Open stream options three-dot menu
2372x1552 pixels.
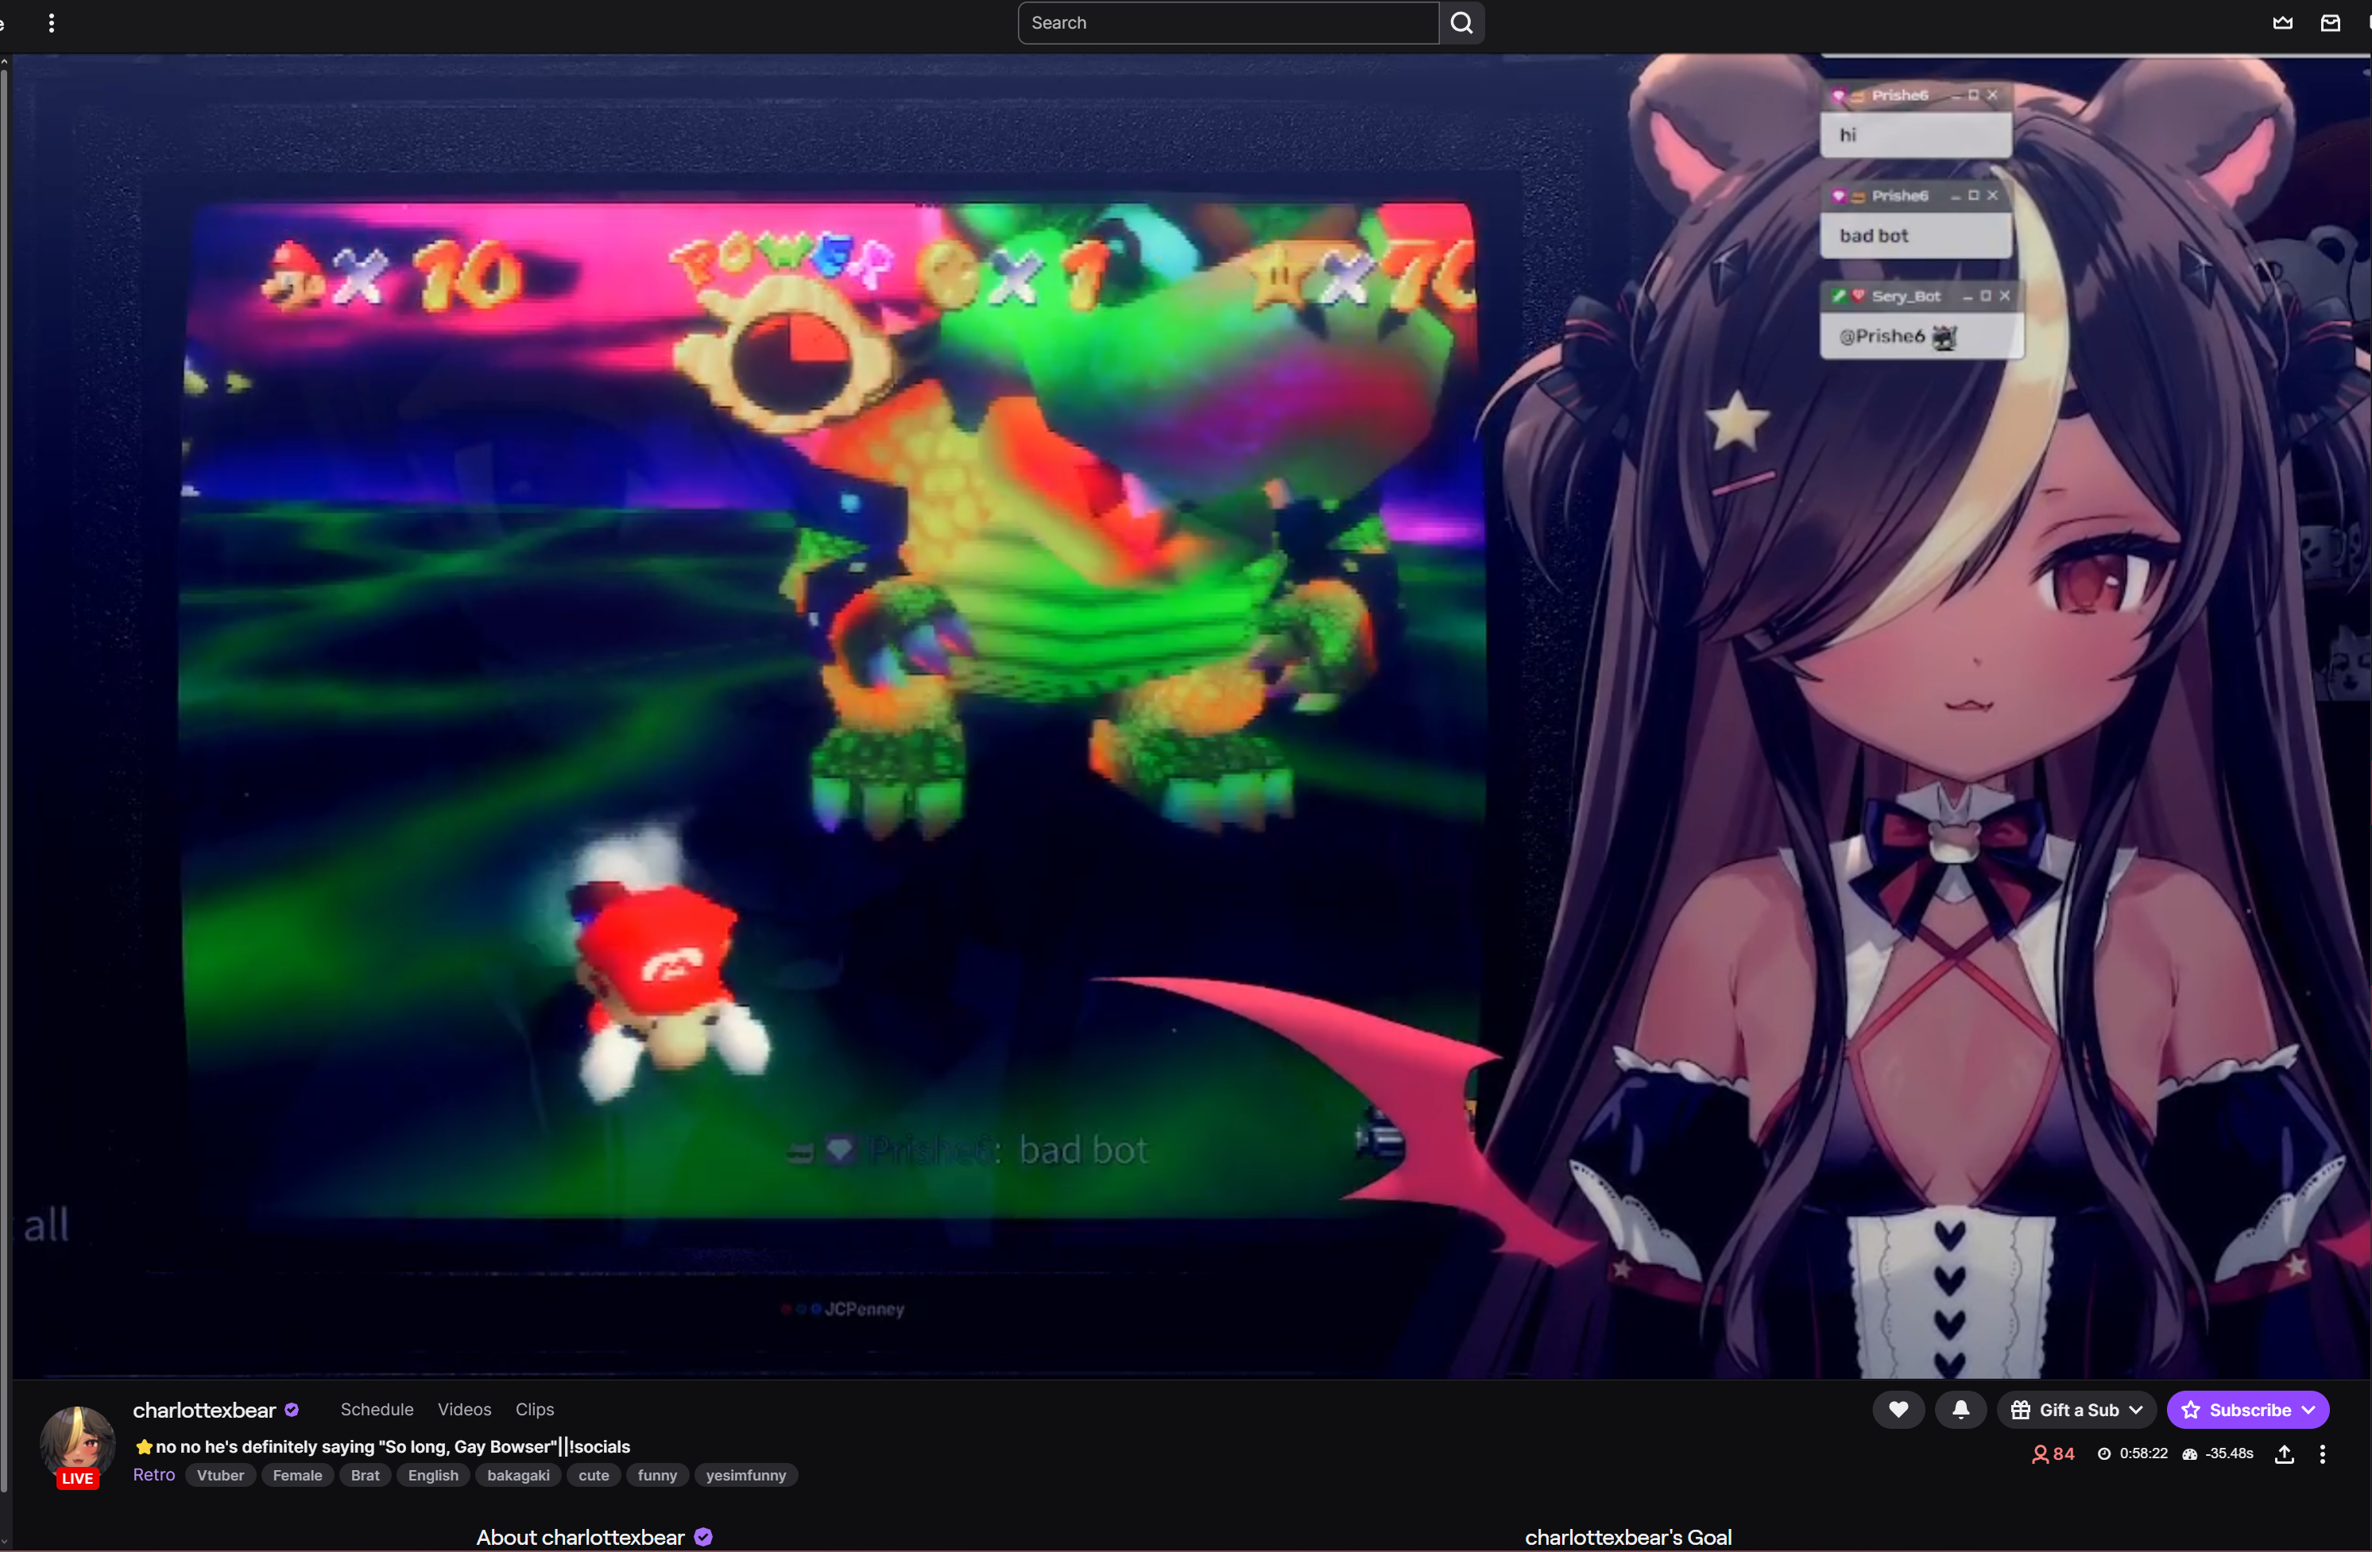[2322, 1454]
